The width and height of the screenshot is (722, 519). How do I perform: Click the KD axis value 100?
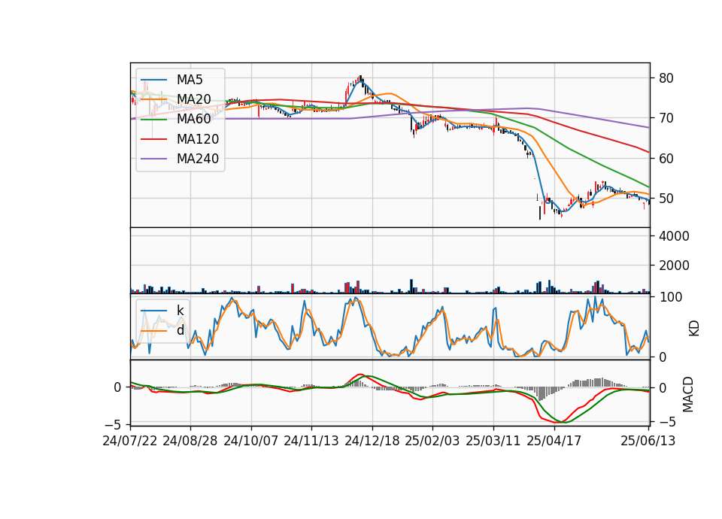670,297
